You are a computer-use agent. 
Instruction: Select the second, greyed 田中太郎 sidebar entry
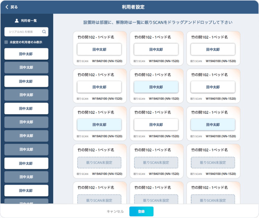[26, 67]
